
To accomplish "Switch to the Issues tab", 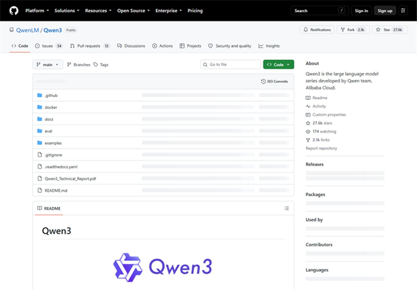I will (x=49, y=46).
